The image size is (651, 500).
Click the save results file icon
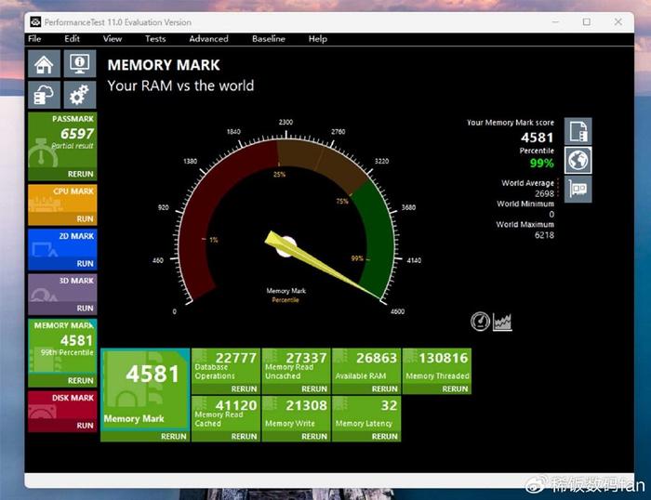click(x=578, y=131)
